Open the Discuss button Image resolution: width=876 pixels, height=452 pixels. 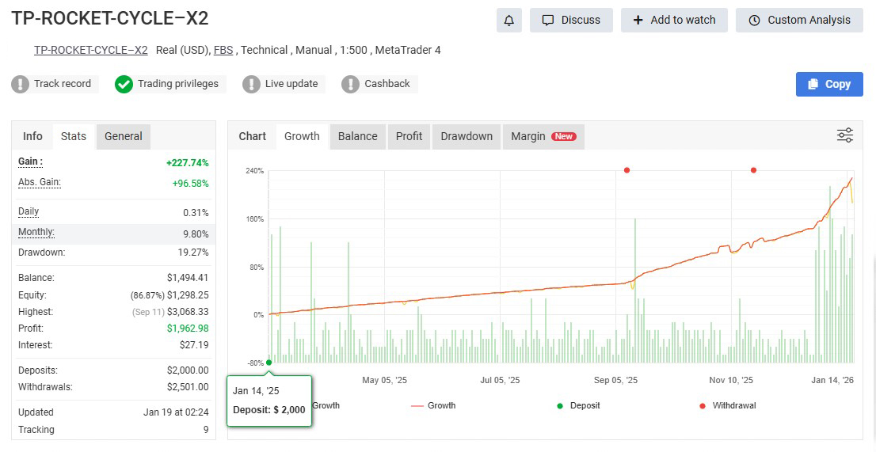(571, 20)
